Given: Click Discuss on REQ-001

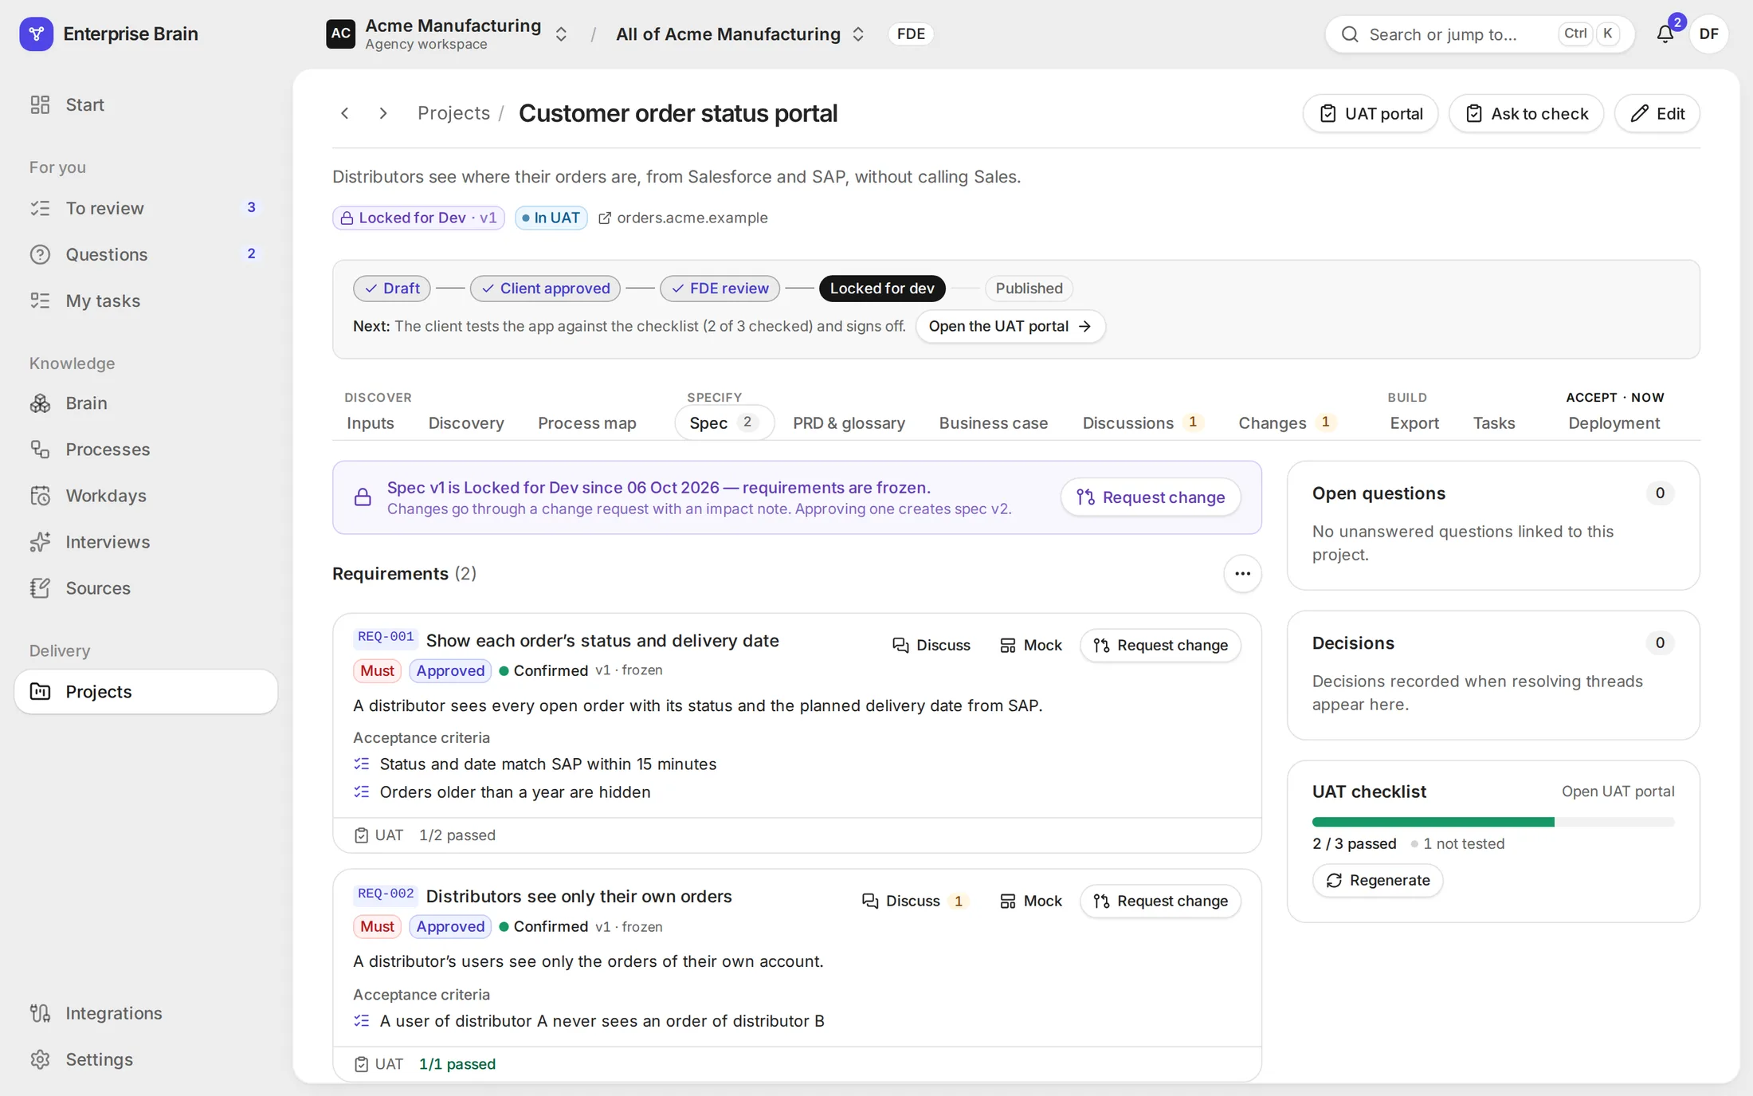Looking at the screenshot, I should point(931,646).
